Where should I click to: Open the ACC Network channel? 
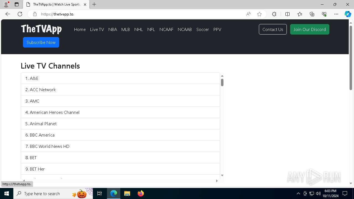pyautogui.click(x=120, y=90)
